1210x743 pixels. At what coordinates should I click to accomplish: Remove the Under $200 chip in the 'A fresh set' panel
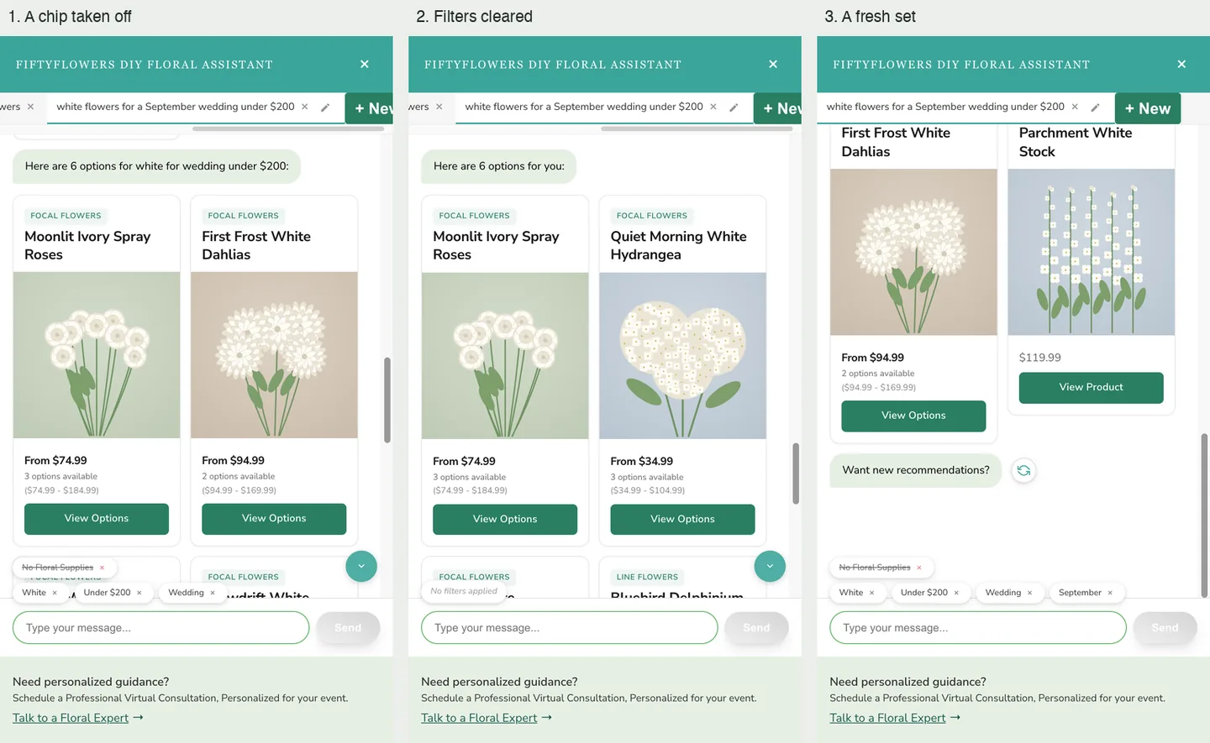point(956,593)
